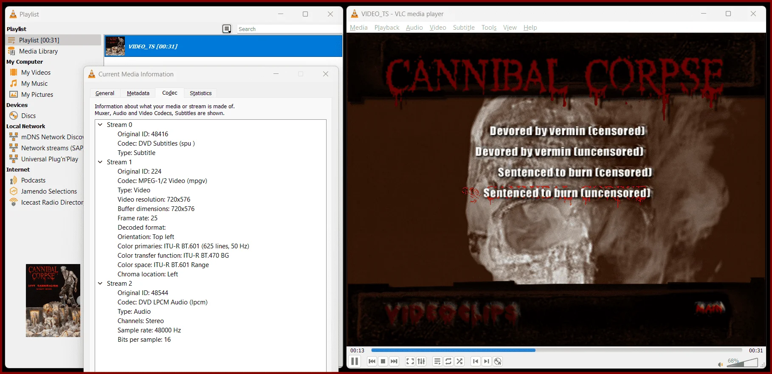Go to previous DVD chapter

point(476,361)
